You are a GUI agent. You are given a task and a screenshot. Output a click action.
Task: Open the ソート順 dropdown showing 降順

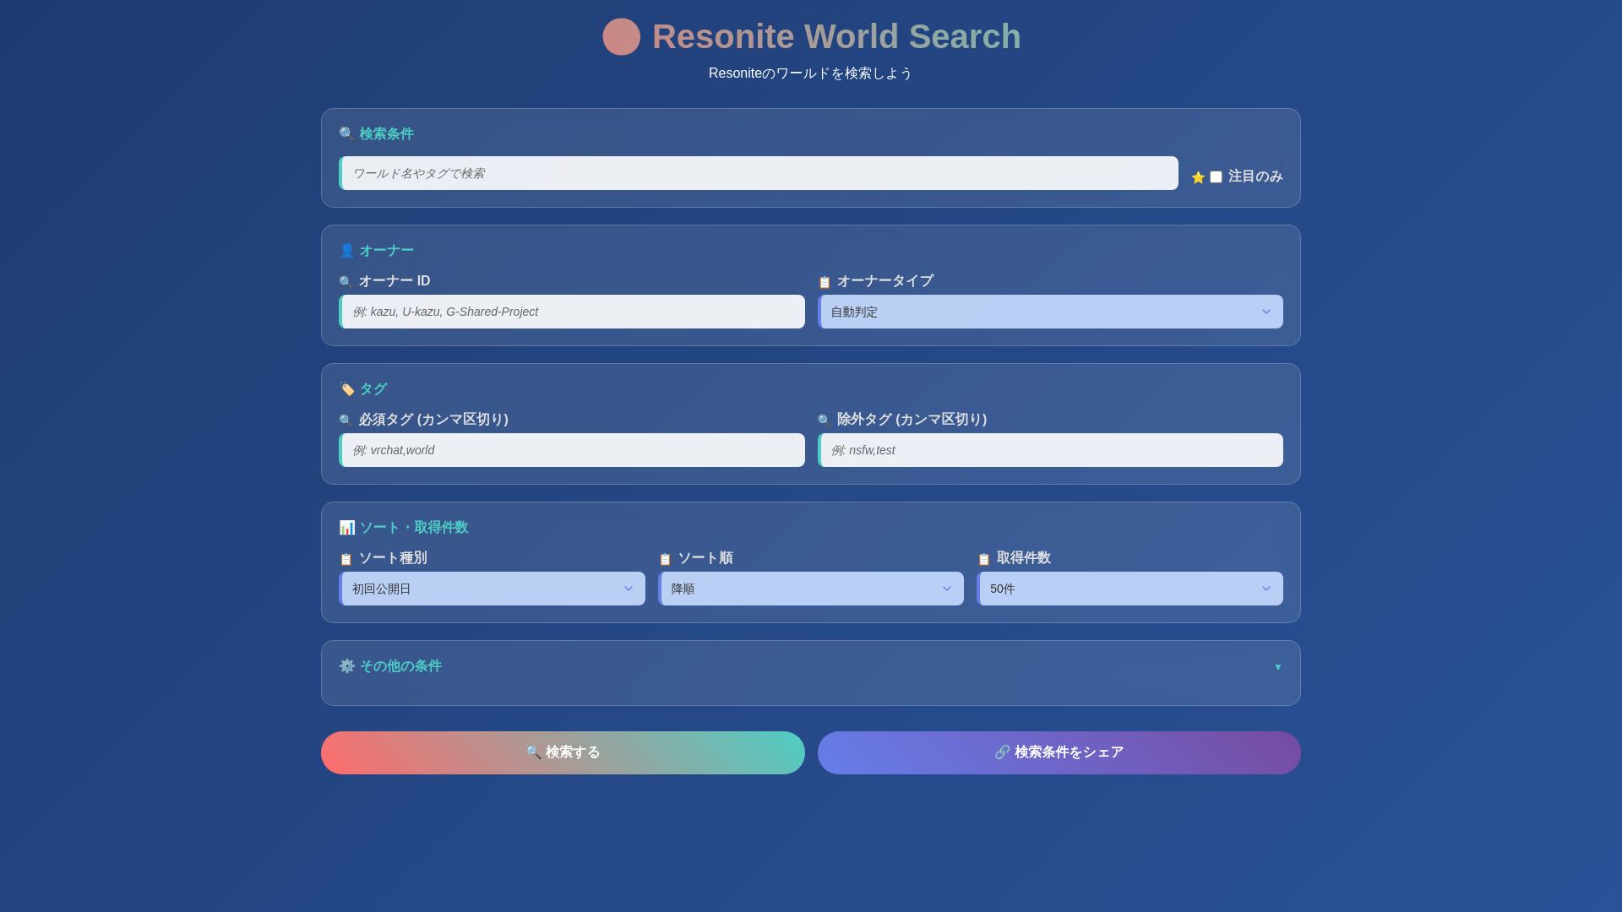[811, 589]
